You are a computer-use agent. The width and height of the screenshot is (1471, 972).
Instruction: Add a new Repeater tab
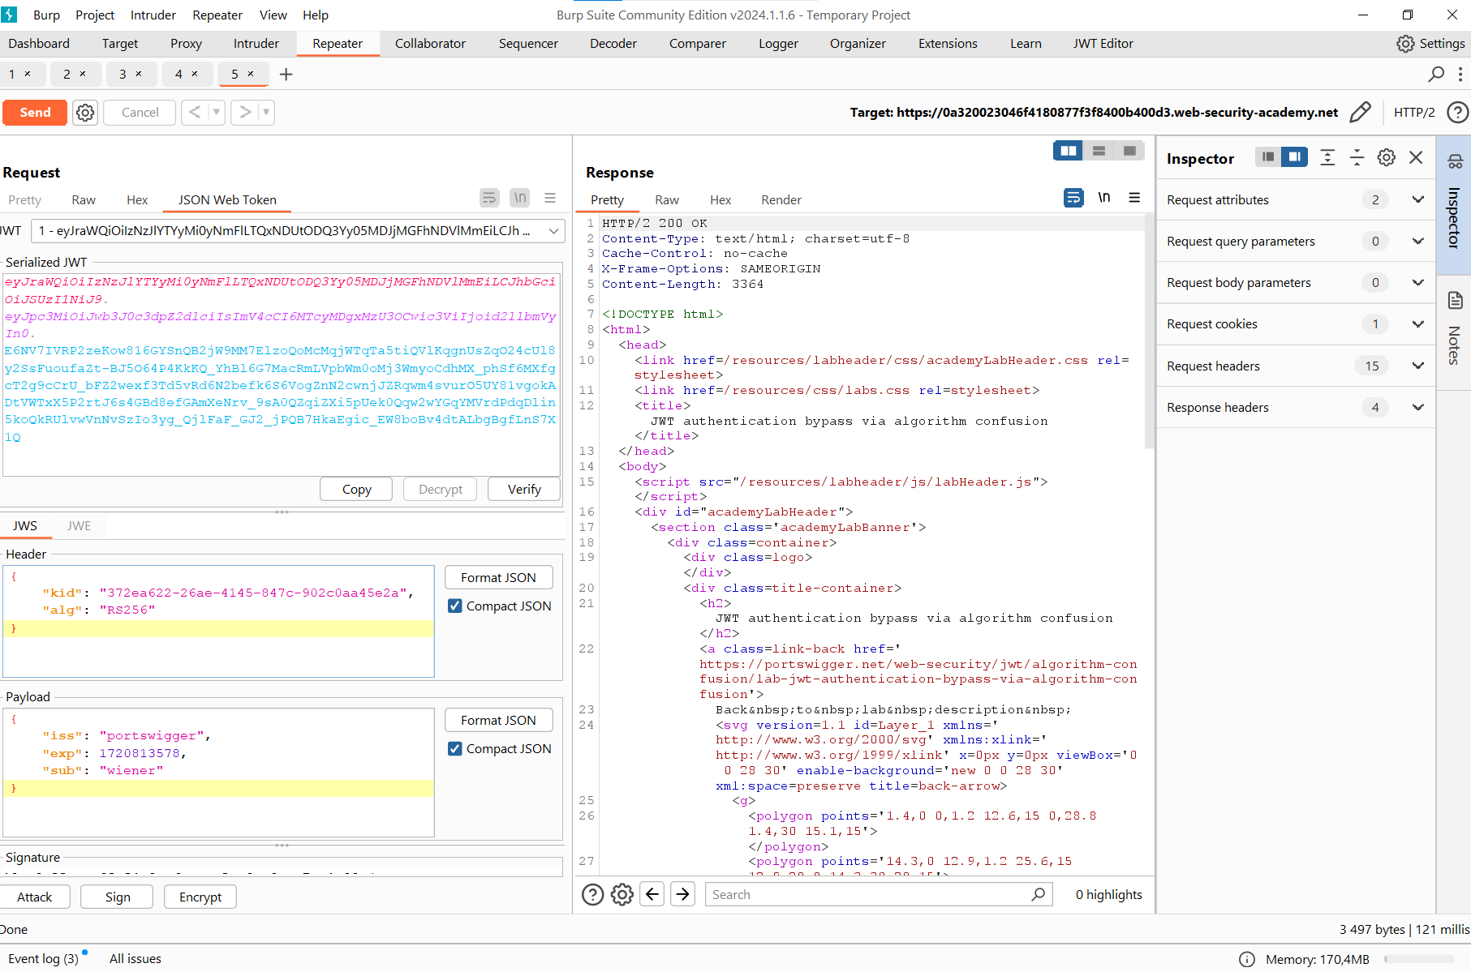pos(286,75)
